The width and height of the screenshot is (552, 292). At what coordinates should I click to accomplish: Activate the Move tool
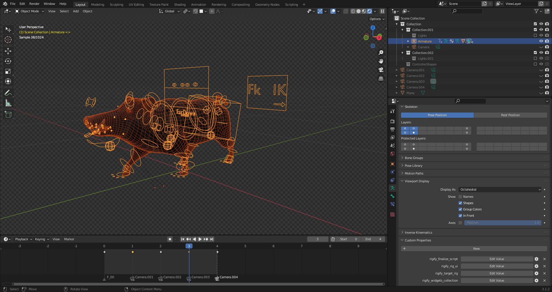(8, 51)
